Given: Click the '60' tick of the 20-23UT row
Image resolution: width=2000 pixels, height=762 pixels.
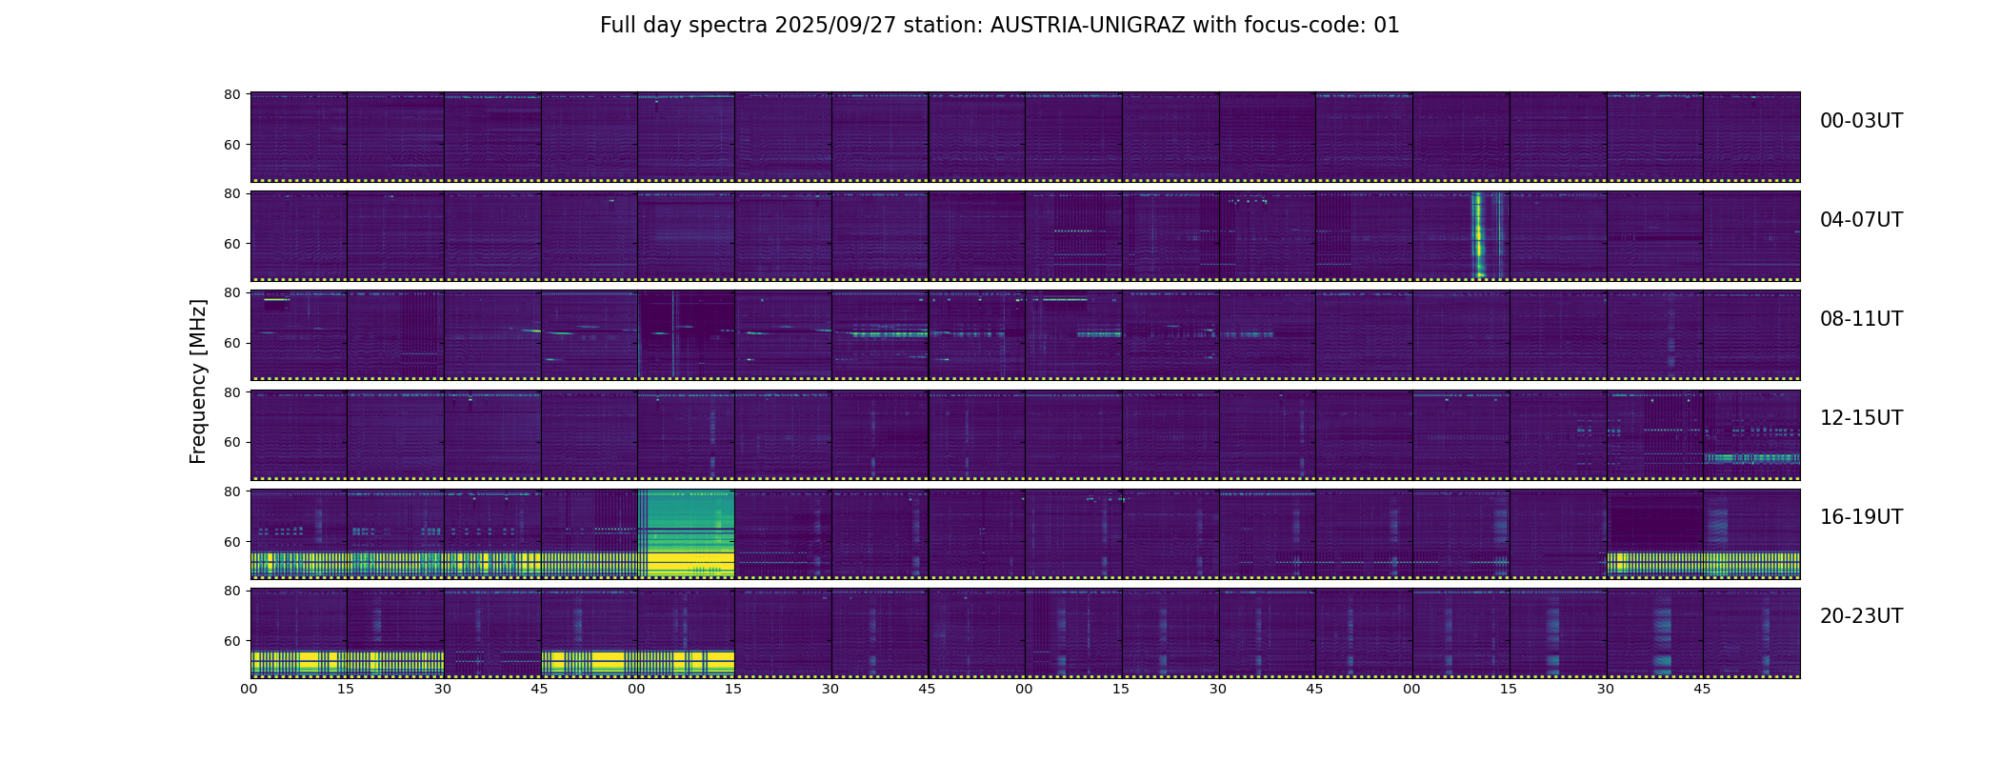Looking at the screenshot, I should point(231,641).
